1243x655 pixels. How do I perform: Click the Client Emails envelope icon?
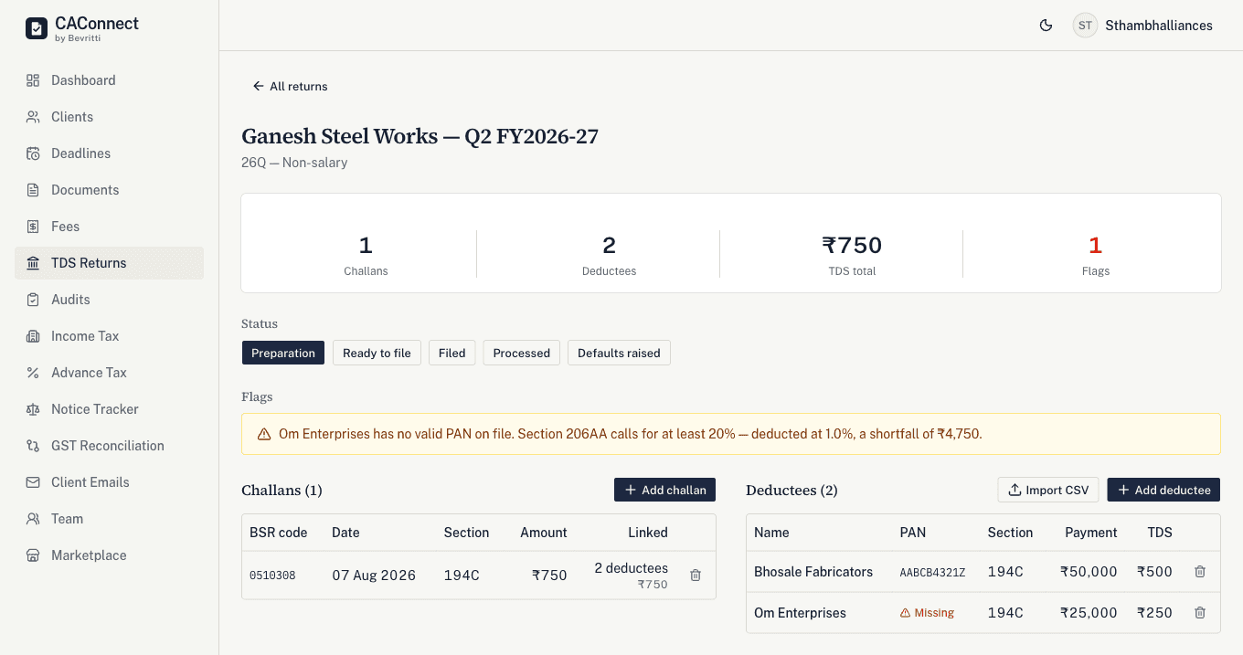(33, 482)
